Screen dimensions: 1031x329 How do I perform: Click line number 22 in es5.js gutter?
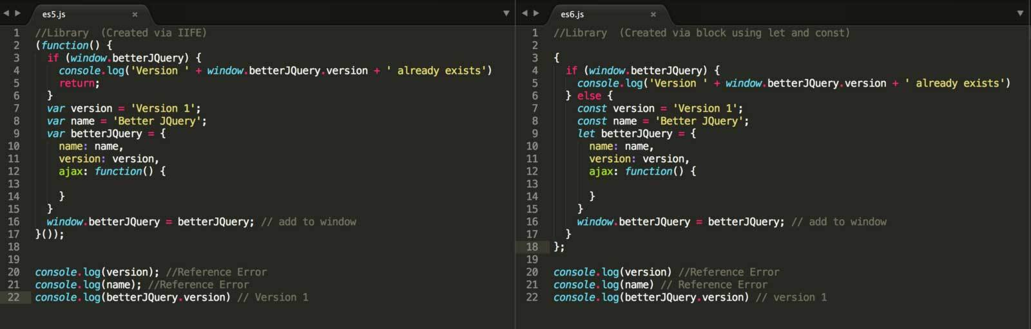tap(14, 298)
